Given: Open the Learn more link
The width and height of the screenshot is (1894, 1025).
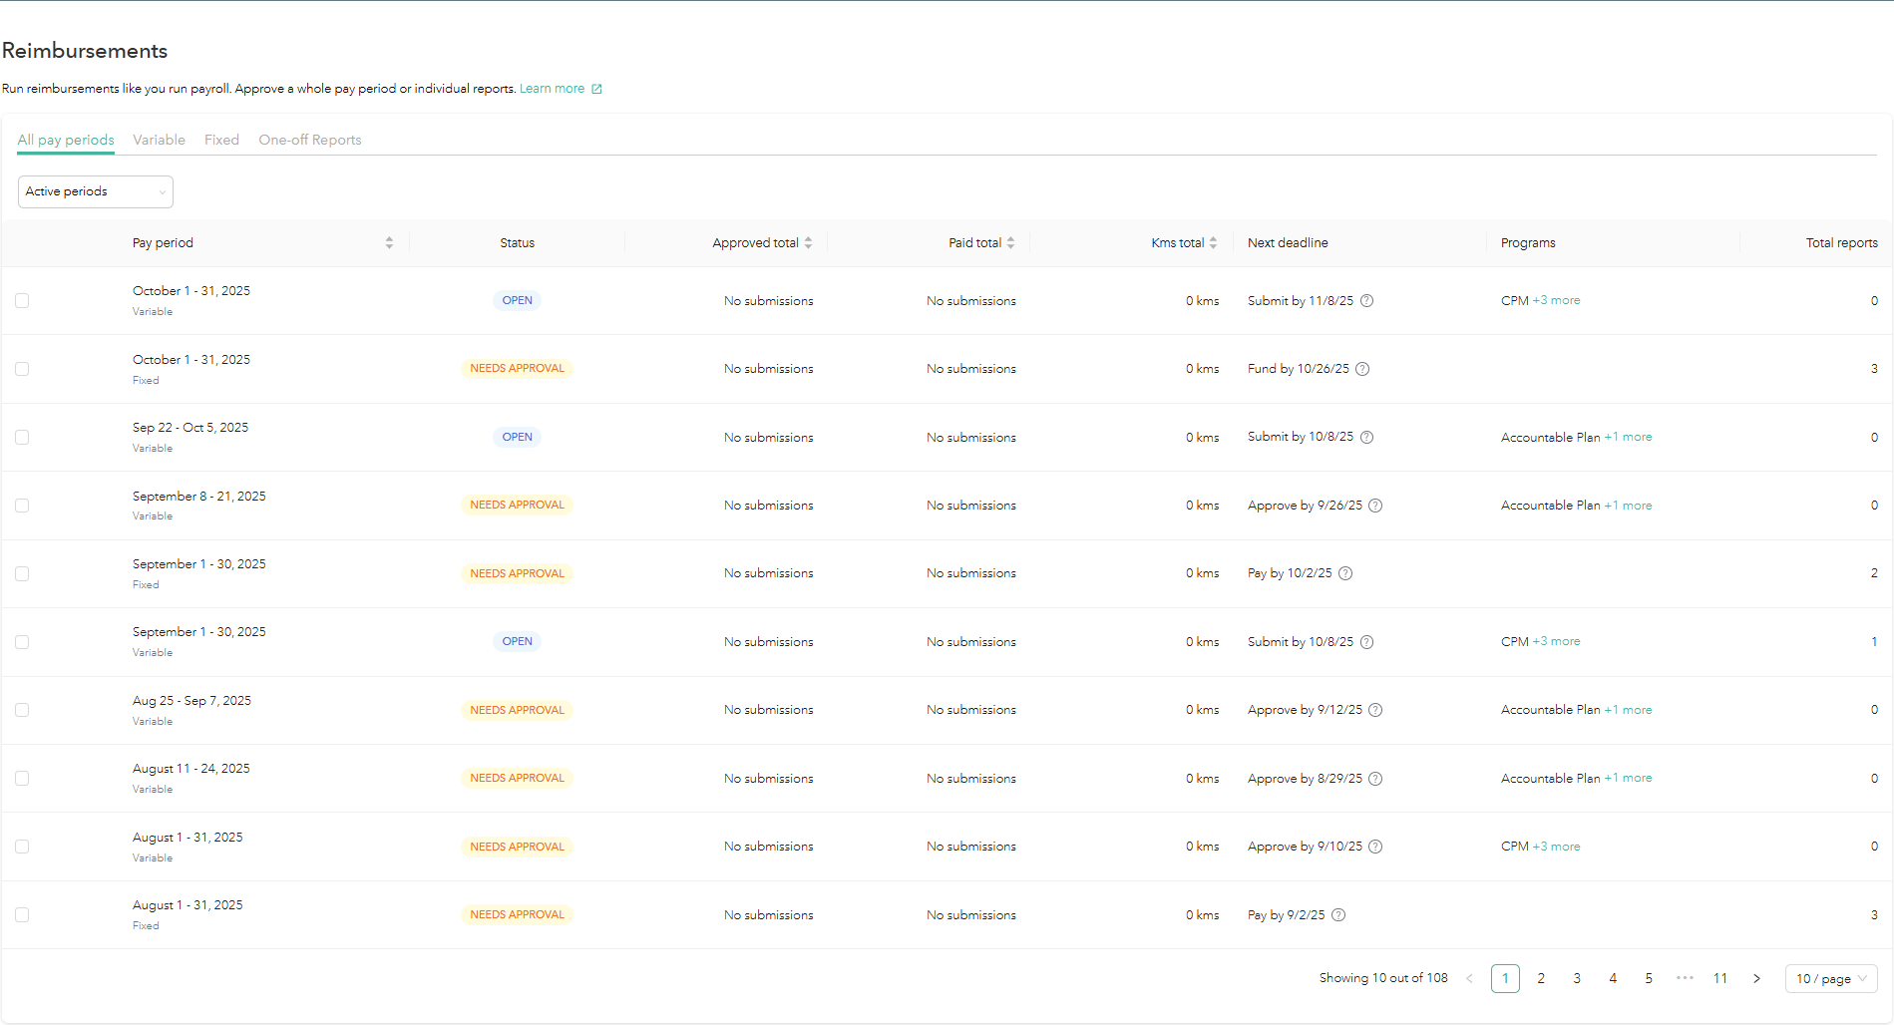Looking at the screenshot, I should [552, 89].
